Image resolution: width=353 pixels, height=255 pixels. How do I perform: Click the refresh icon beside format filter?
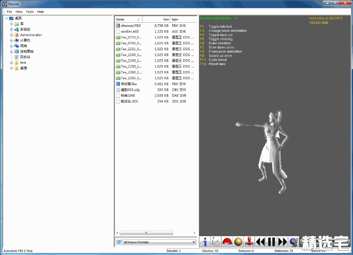119,242
